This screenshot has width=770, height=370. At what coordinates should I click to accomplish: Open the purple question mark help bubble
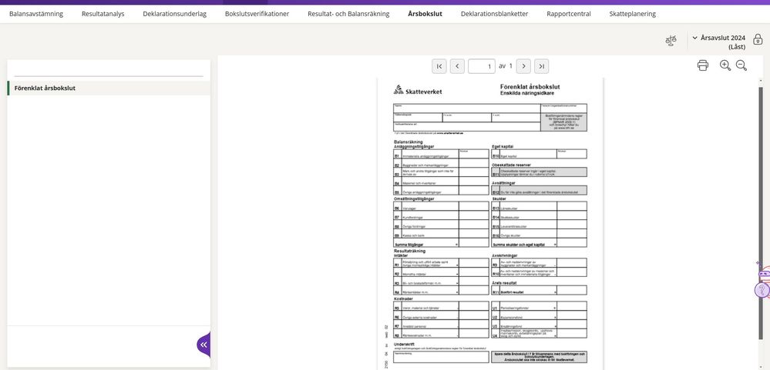point(762,290)
